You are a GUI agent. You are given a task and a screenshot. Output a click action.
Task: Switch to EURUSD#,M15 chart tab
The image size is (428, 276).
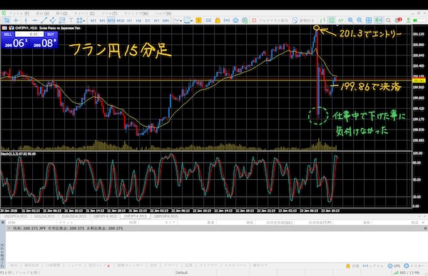point(73,216)
